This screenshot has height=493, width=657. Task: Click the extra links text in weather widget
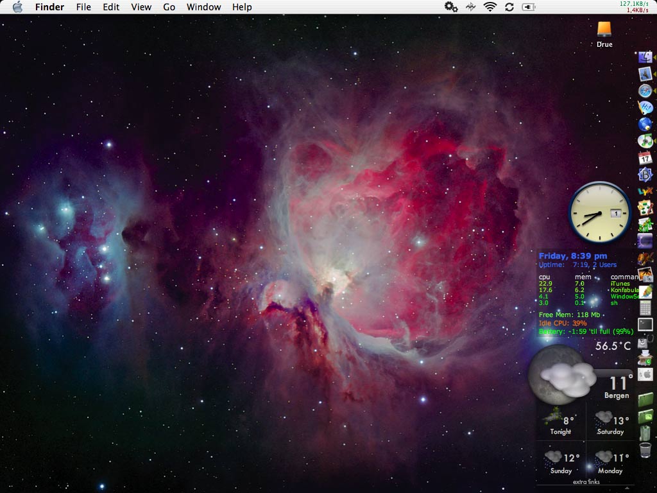point(586,482)
